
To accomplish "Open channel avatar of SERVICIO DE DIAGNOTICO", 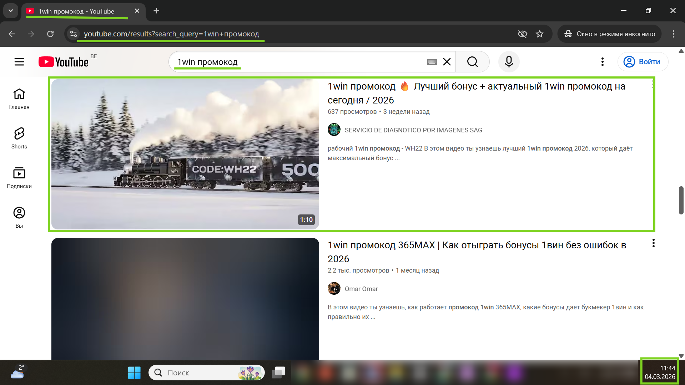I will pyautogui.click(x=334, y=130).
